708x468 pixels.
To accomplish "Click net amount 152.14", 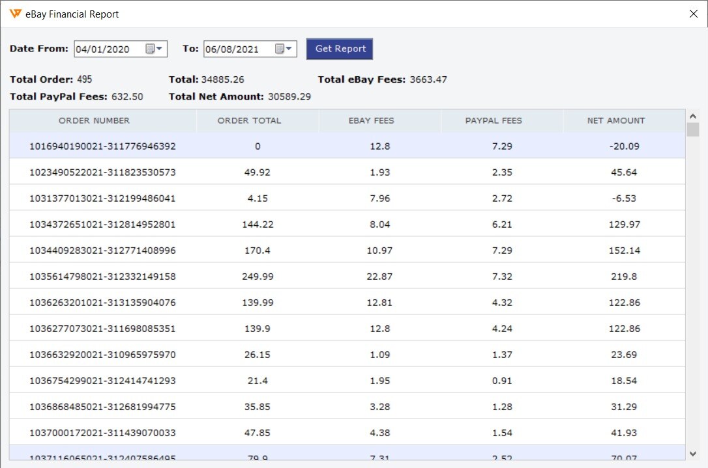I will coord(625,251).
